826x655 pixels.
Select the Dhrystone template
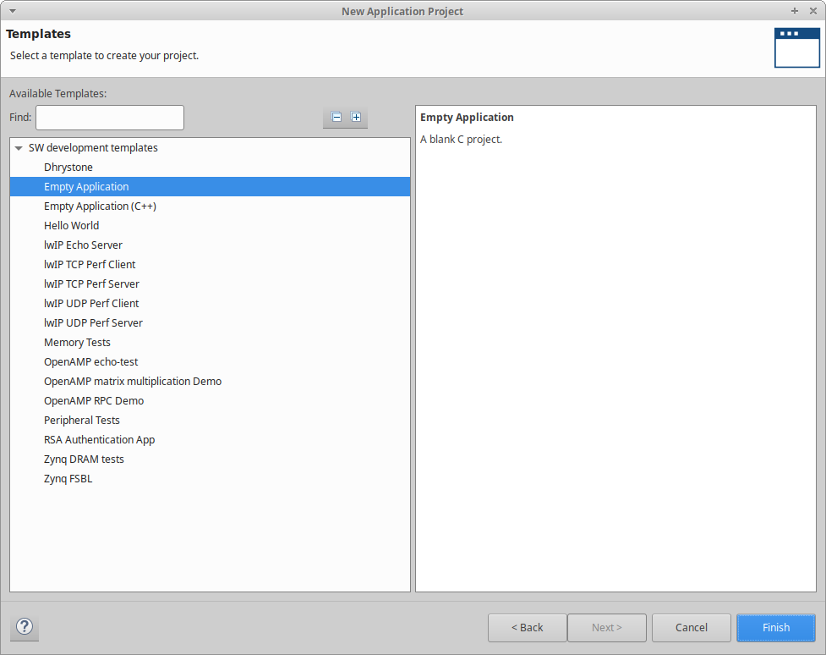pyautogui.click(x=68, y=168)
